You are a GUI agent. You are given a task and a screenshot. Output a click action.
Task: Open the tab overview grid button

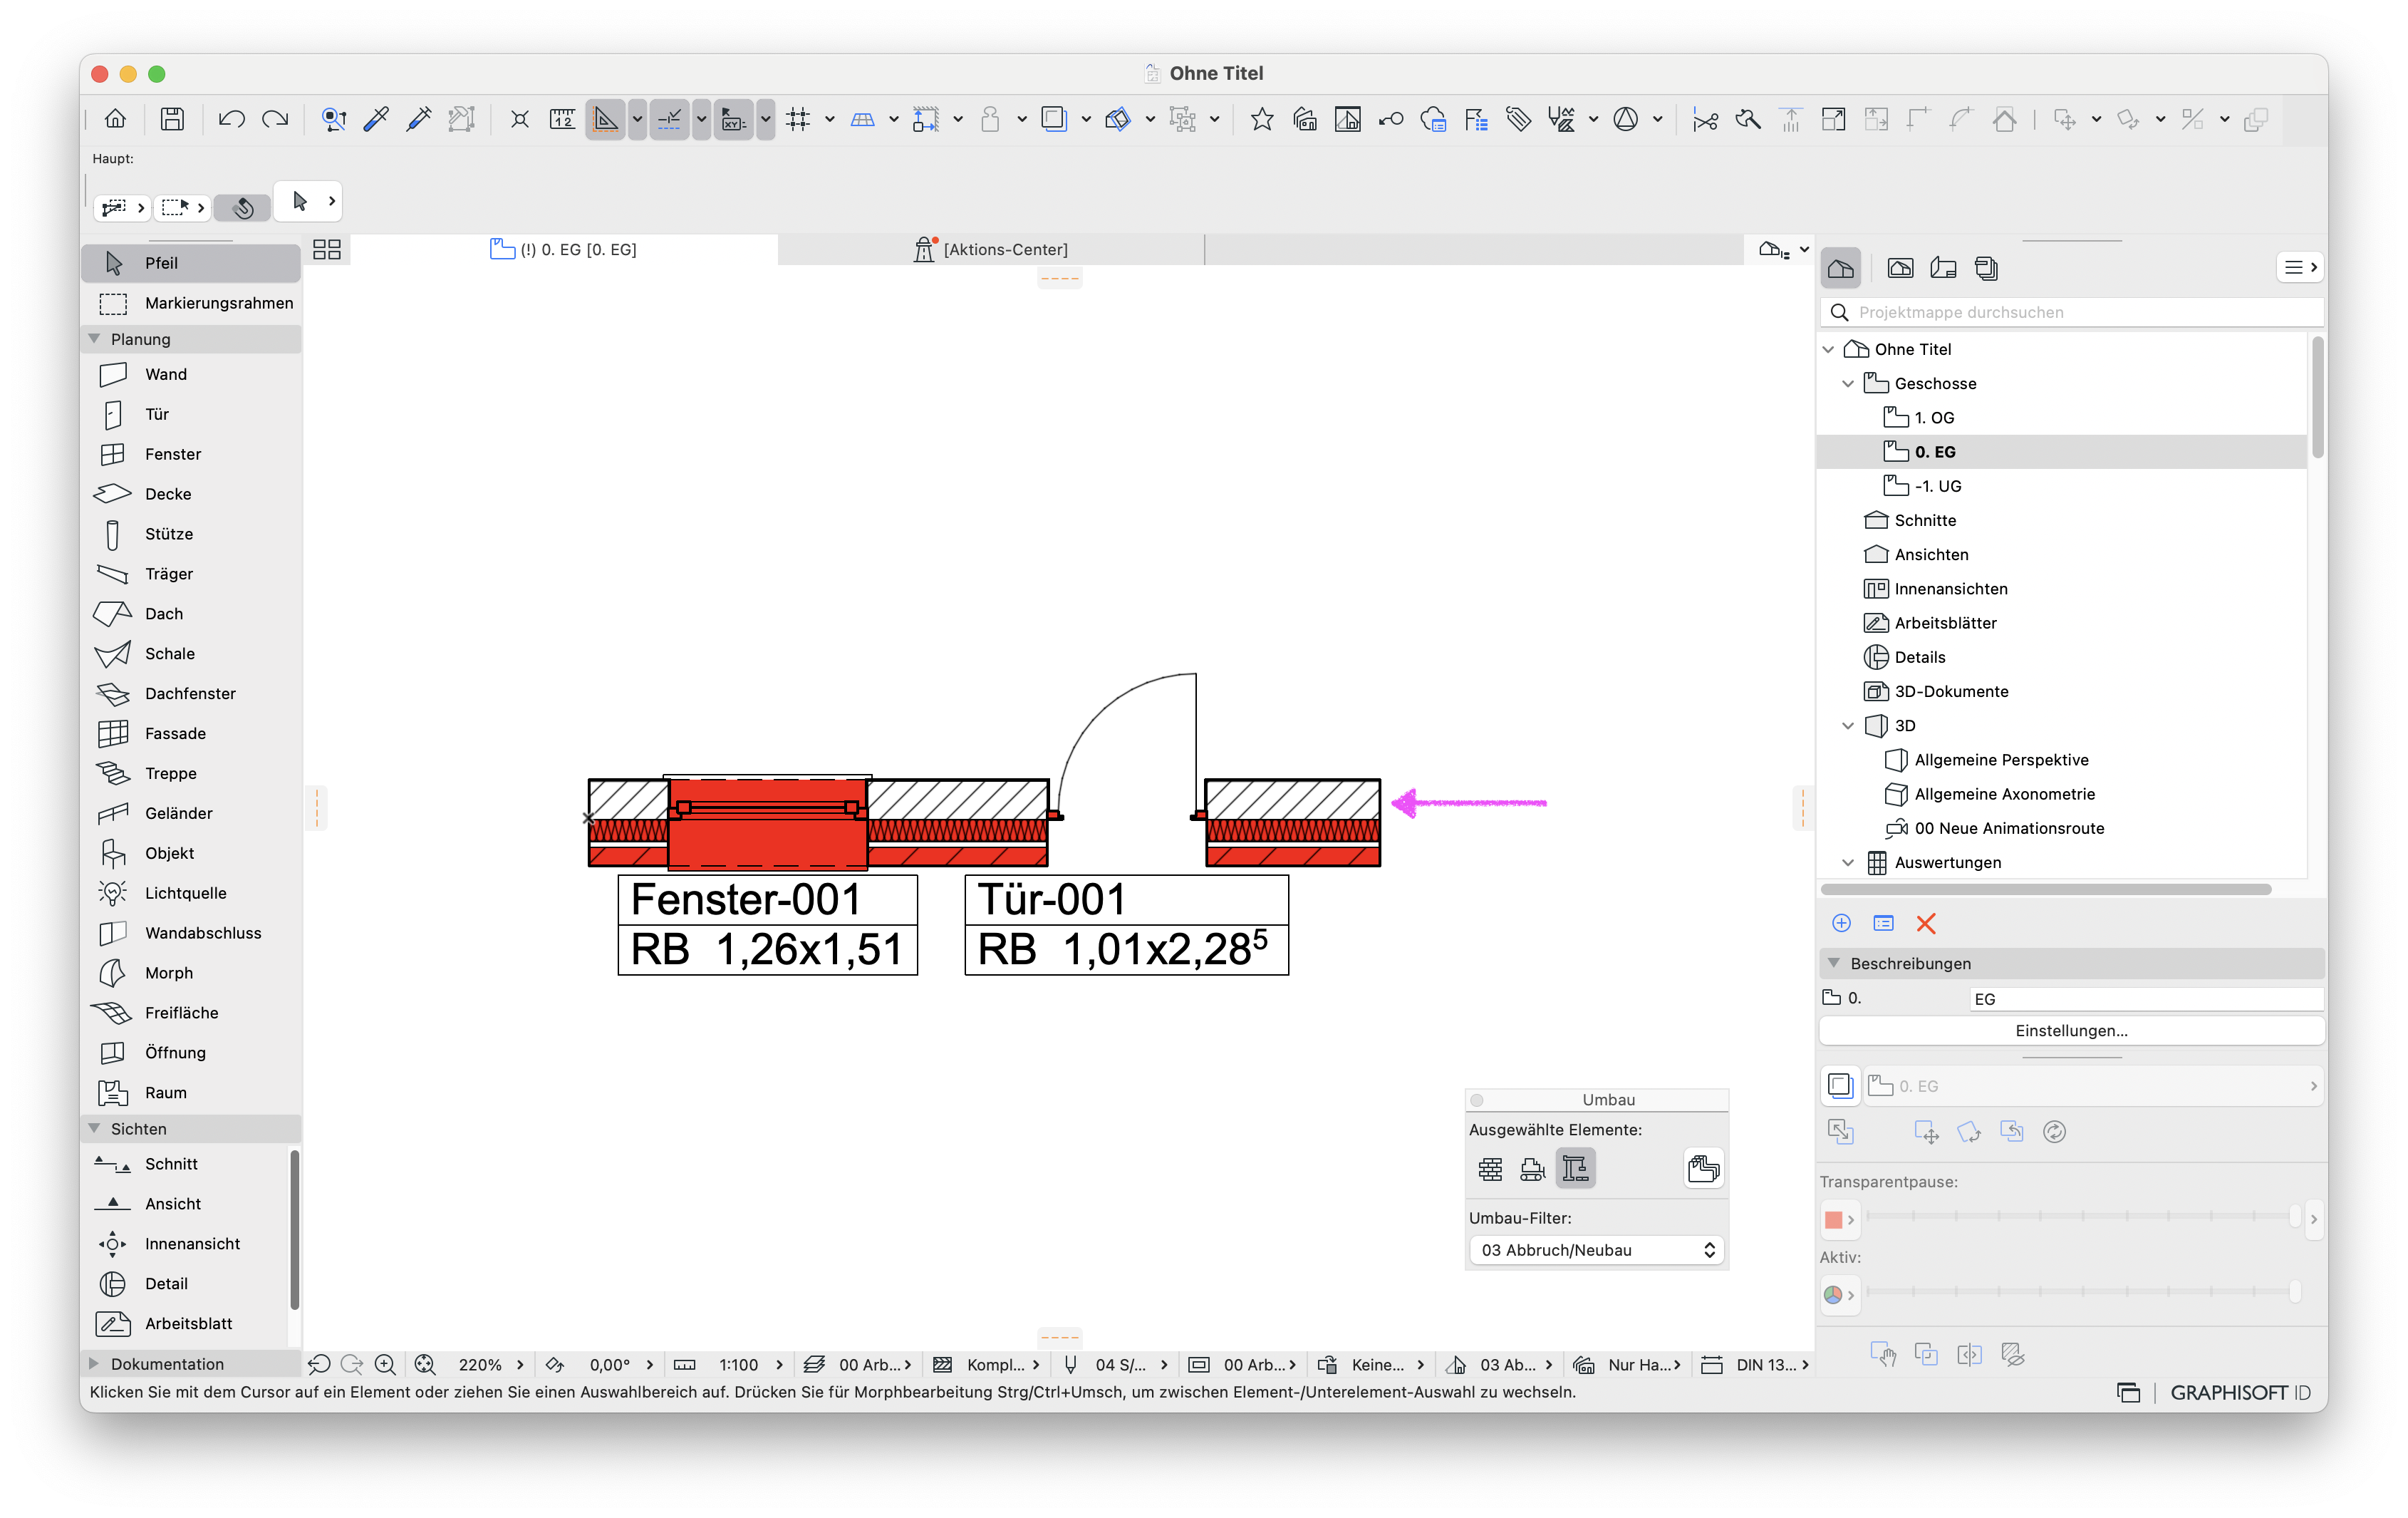[327, 250]
